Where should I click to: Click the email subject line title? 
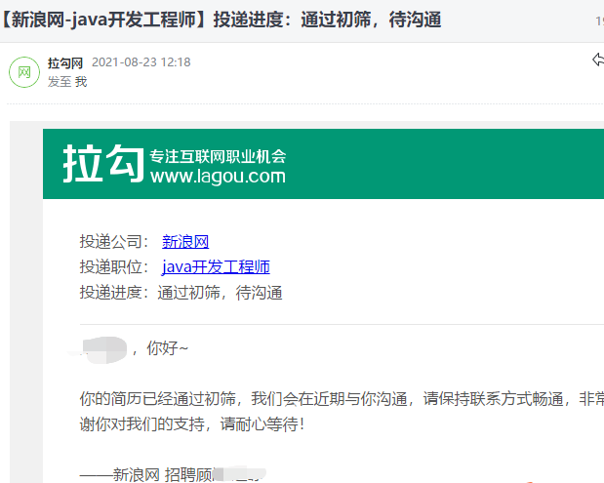(221, 20)
